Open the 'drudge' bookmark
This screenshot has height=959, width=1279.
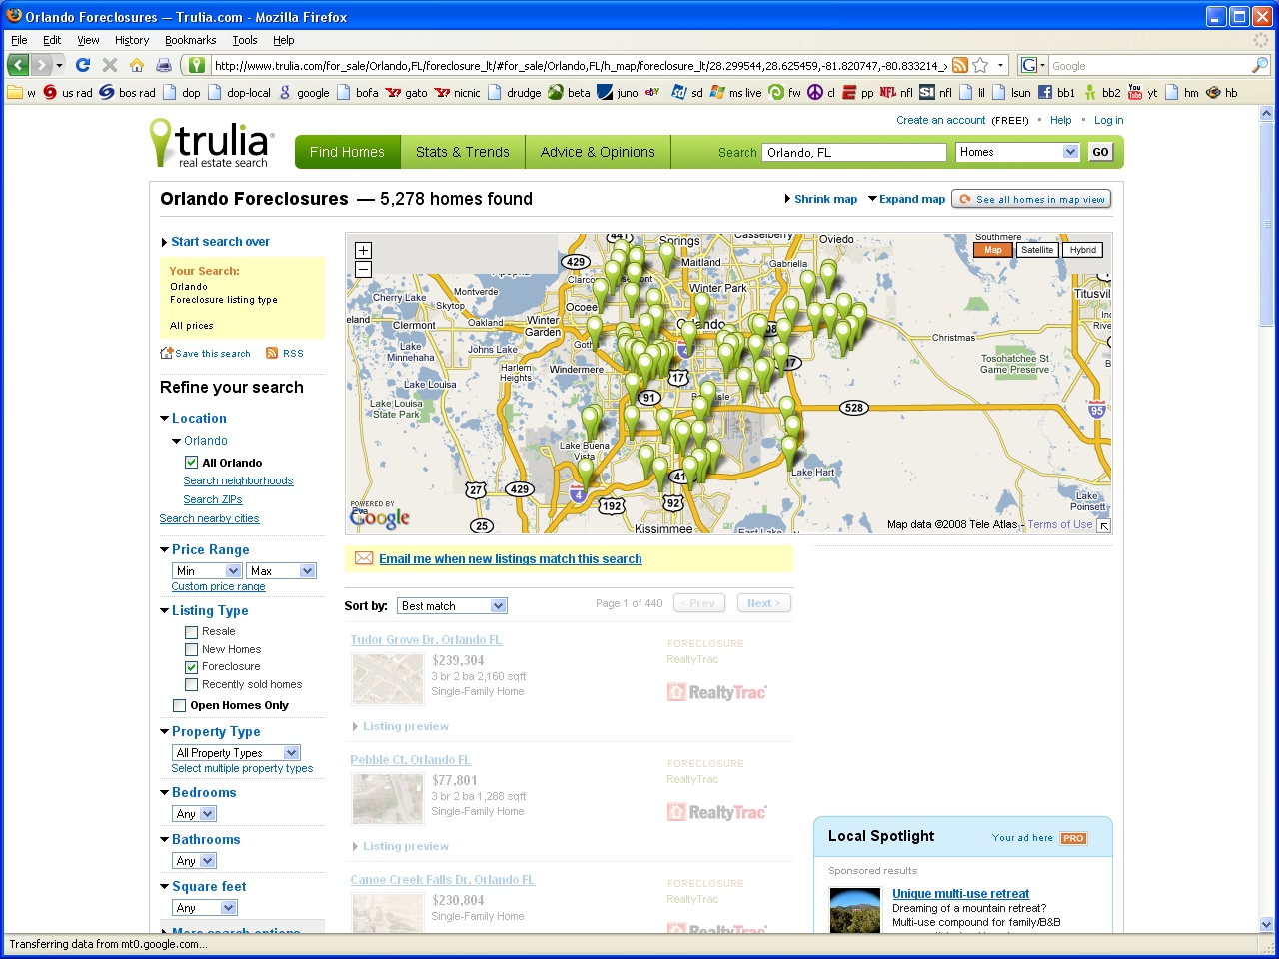tap(515, 93)
